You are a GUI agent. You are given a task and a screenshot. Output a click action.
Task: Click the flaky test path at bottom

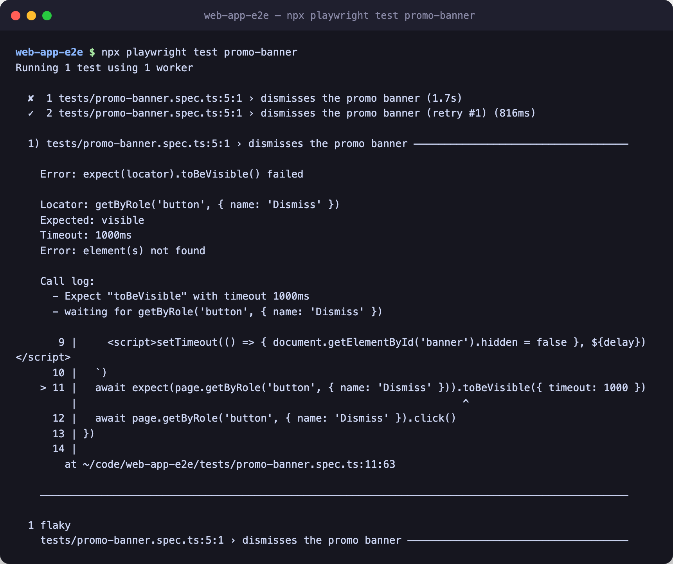click(x=221, y=541)
